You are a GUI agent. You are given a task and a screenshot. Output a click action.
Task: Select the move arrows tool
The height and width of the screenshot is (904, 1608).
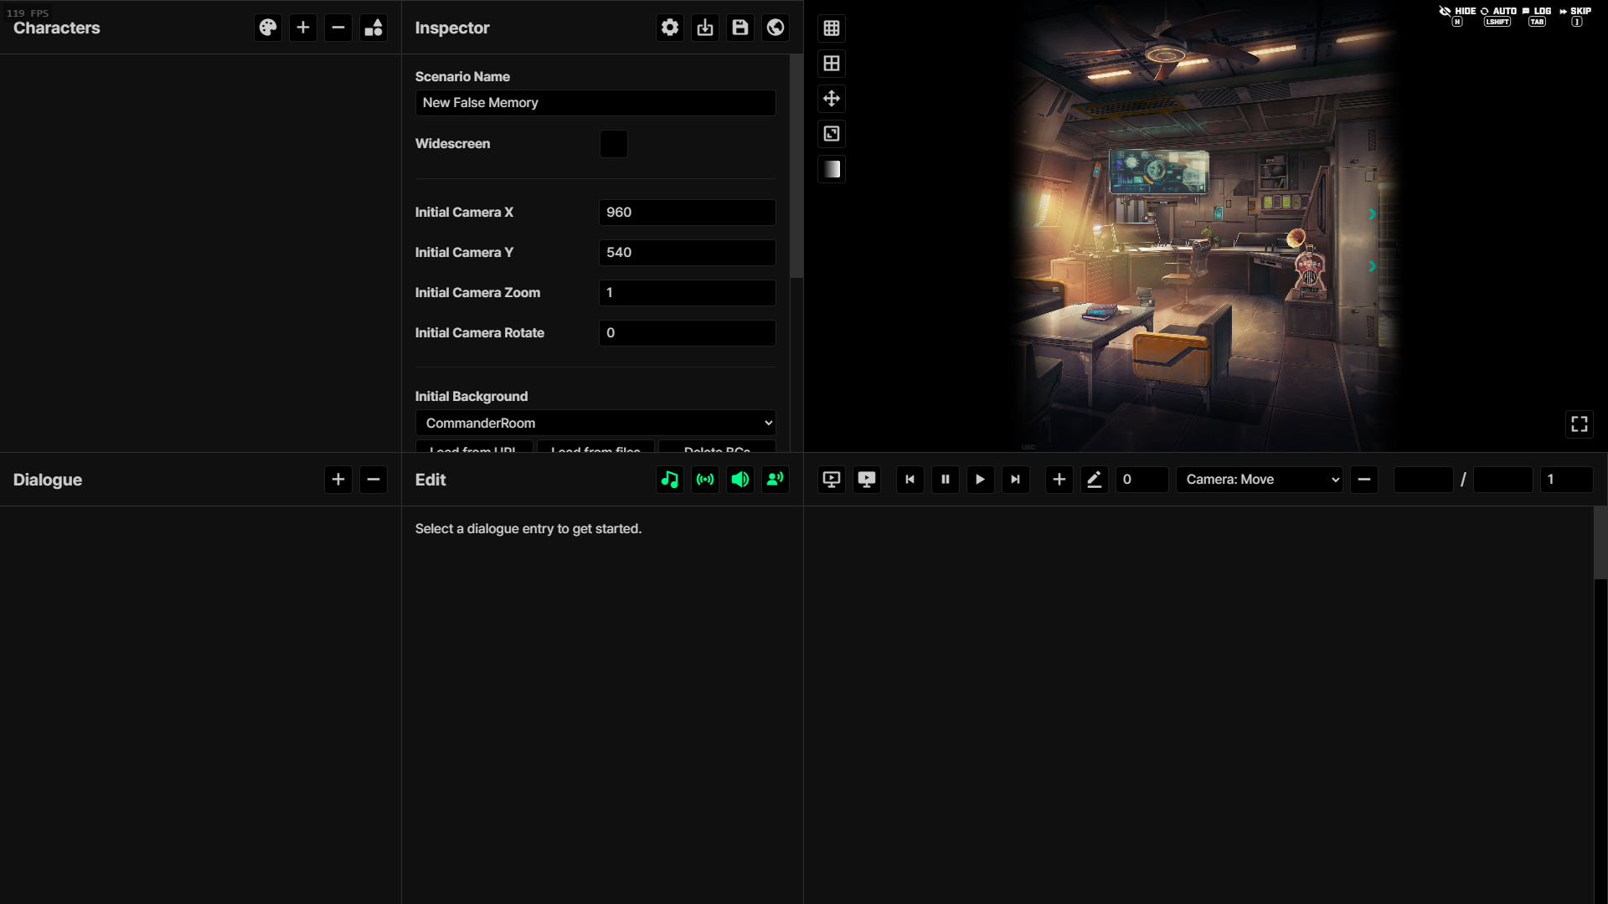pyautogui.click(x=832, y=99)
